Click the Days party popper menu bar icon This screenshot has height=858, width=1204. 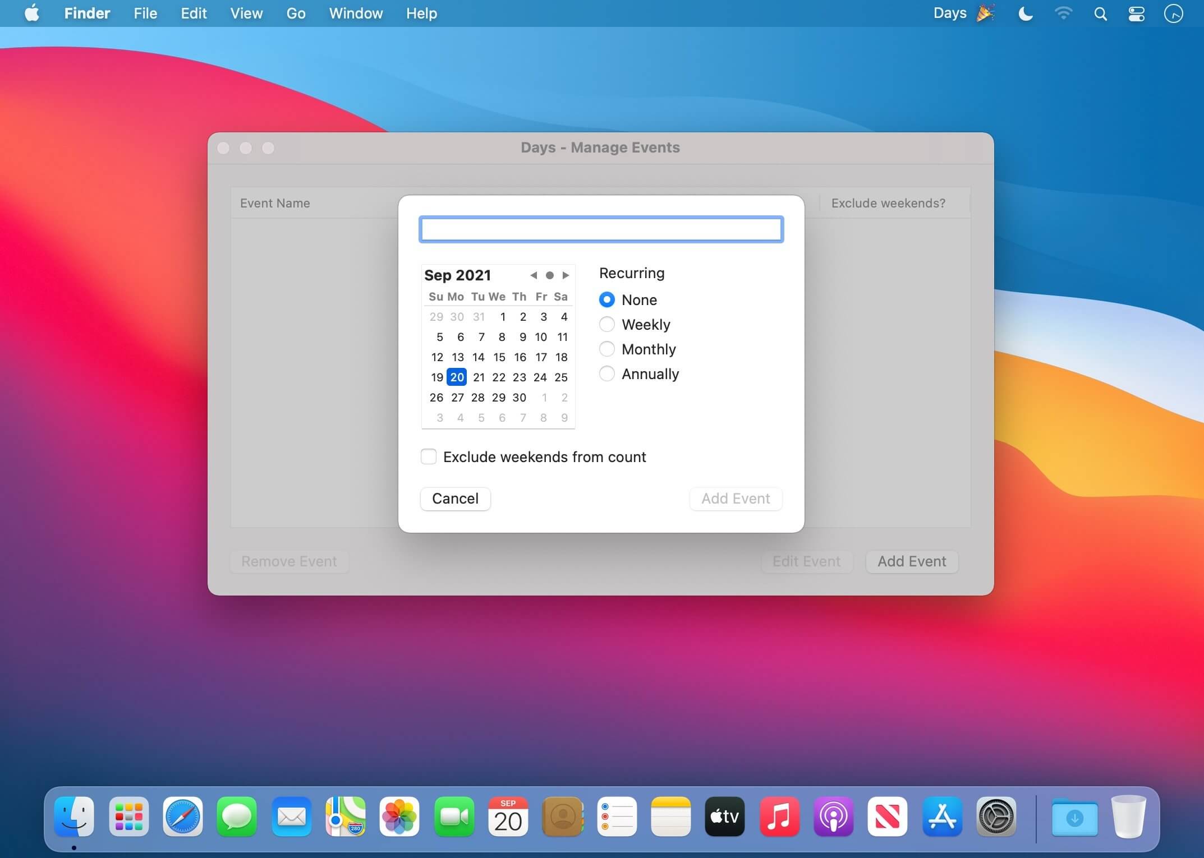(985, 13)
